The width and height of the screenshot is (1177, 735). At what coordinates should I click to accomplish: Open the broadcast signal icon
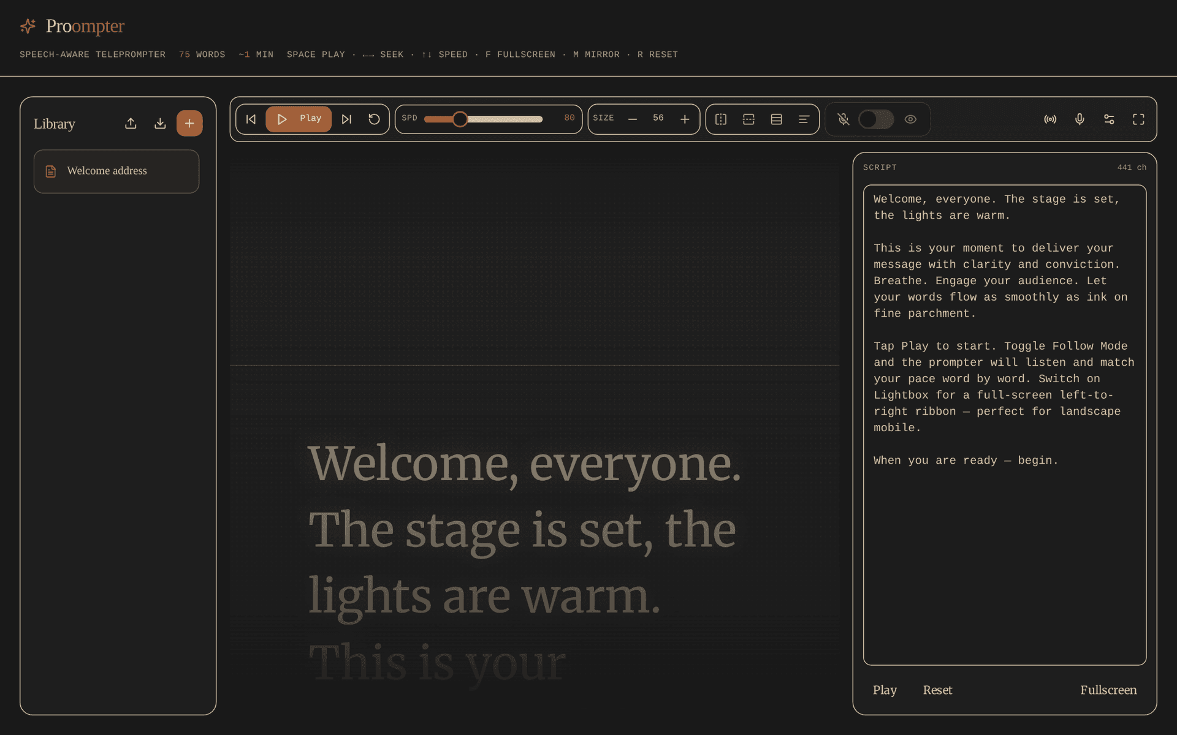tap(1050, 119)
